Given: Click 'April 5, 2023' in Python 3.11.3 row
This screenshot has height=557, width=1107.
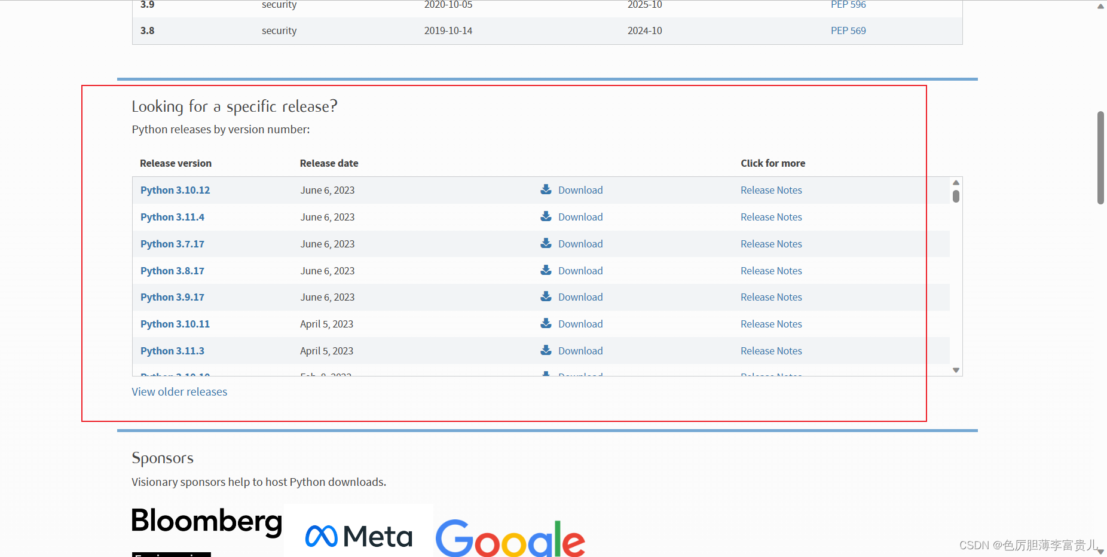Looking at the screenshot, I should 327,351.
